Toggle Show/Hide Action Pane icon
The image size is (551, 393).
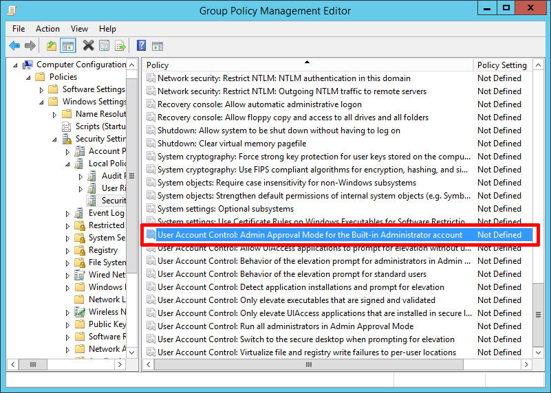tap(158, 46)
